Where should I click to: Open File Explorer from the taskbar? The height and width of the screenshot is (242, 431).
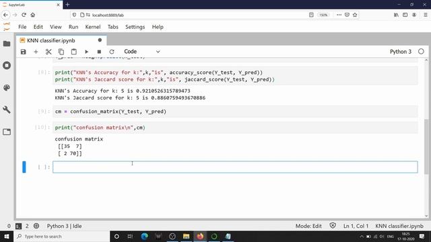tap(186, 236)
